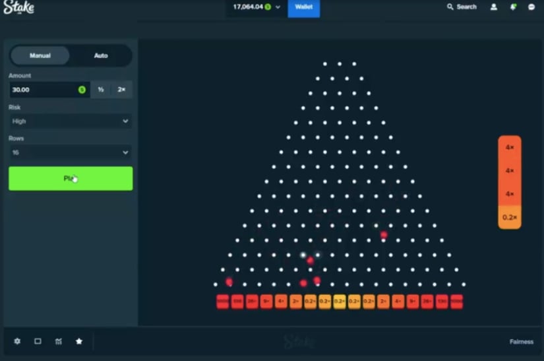The height and width of the screenshot is (361, 544).
Task: Switch to Auto betting mode
Action: pyautogui.click(x=101, y=55)
